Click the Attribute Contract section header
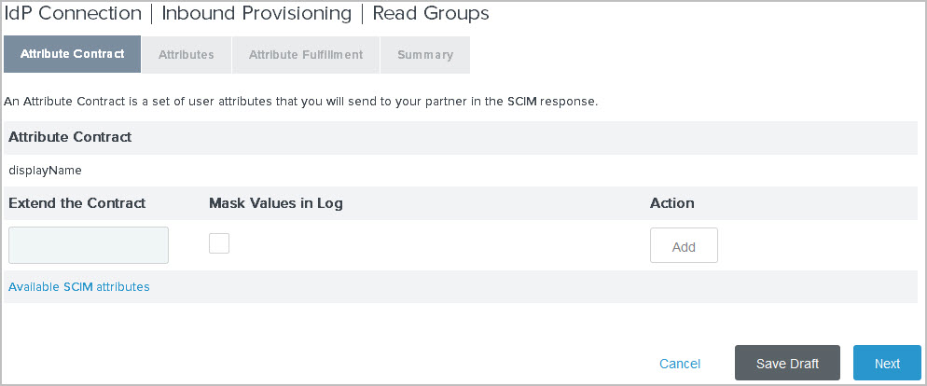The image size is (927, 386). click(x=70, y=137)
